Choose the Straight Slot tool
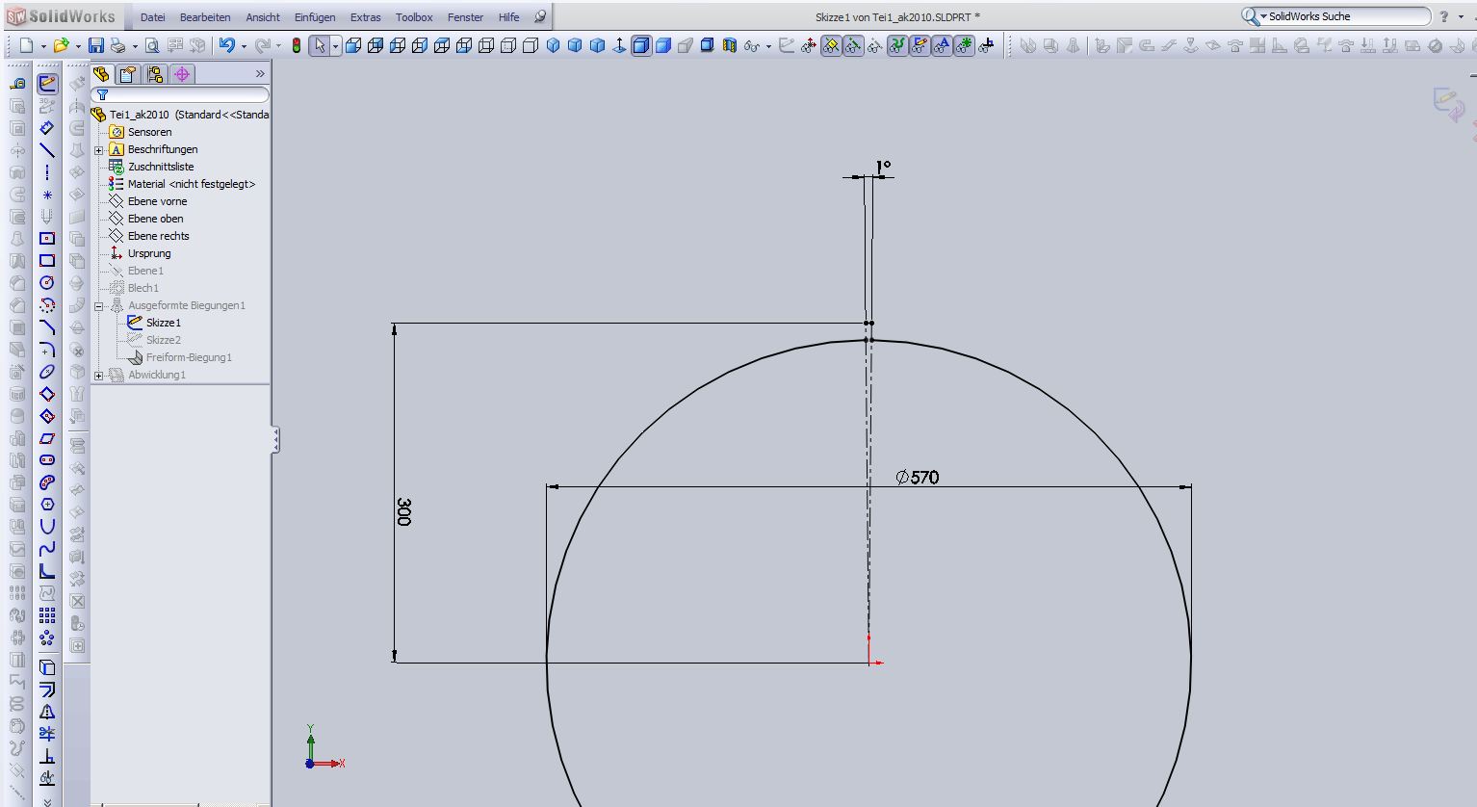Image resolution: width=1477 pixels, height=807 pixels. pyautogui.click(x=47, y=460)
